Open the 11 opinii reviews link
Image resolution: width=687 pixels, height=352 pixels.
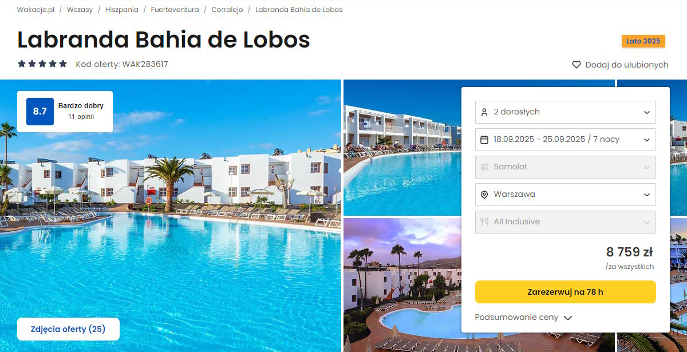[81, 117]
